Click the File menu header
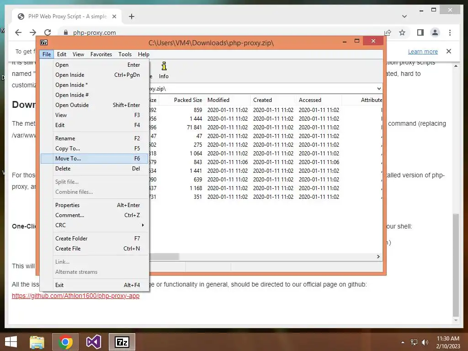 (x=47, y=54)
